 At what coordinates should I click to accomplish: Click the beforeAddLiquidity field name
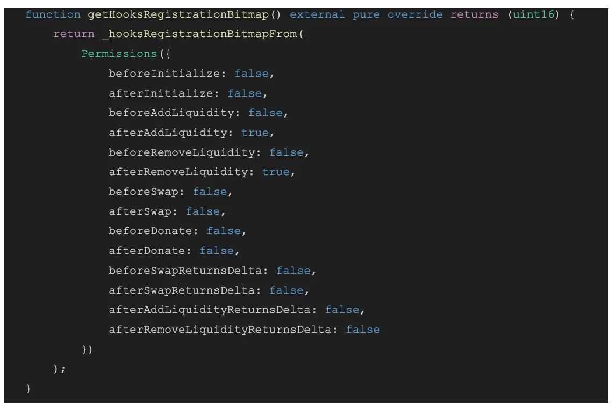171,113
